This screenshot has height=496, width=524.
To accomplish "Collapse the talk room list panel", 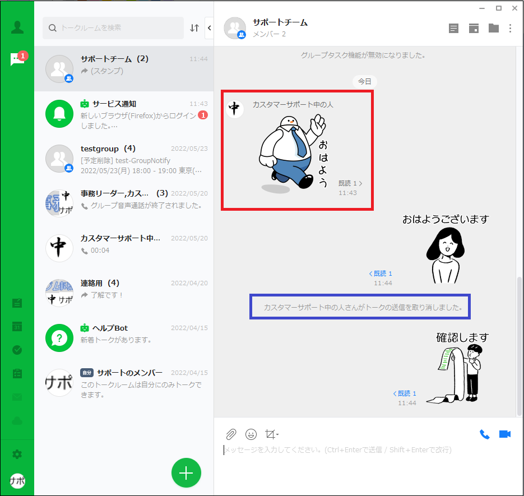I will (x=209, y=27).
